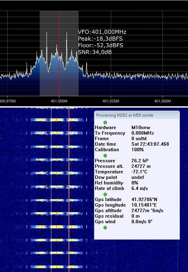Click the tallest left spectrum peak
This screenshot has width=188, height=272.
[47, 33]
